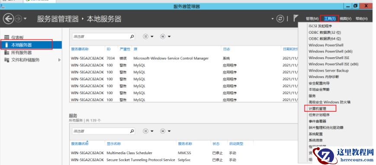Viewport: 376px width, 165px height.
Task: Open 碎片整理和优化驱动器 menu entry
Action: coord(326,127)
